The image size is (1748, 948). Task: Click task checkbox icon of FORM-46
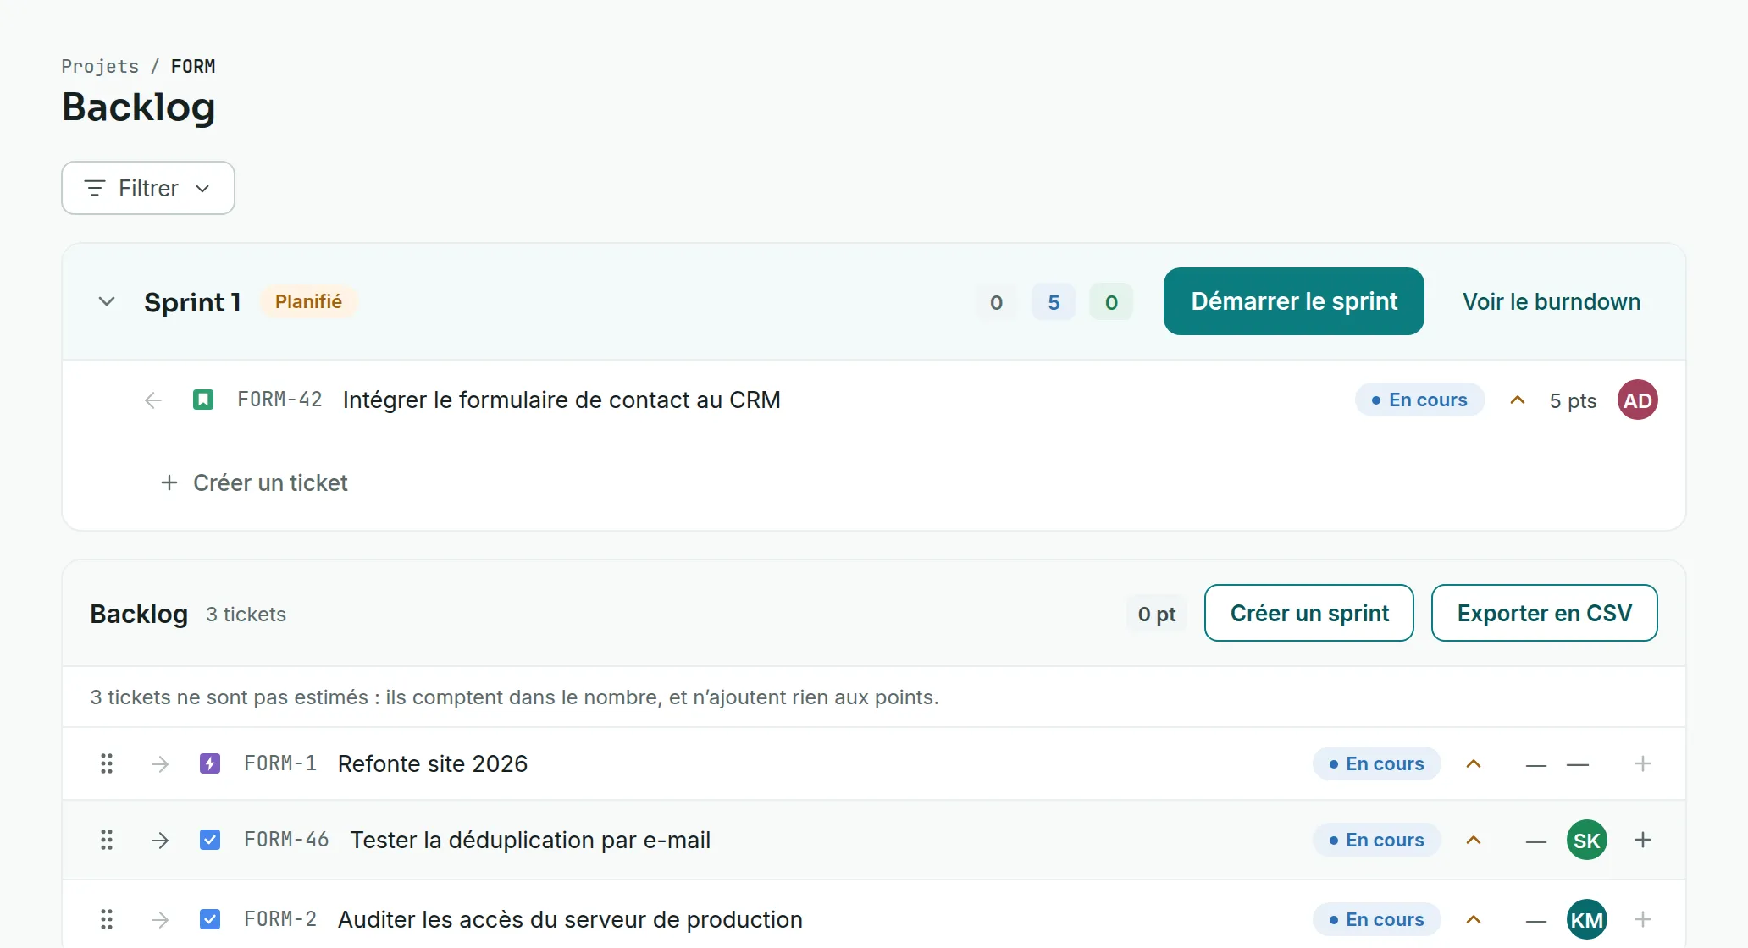pos(210,840)
